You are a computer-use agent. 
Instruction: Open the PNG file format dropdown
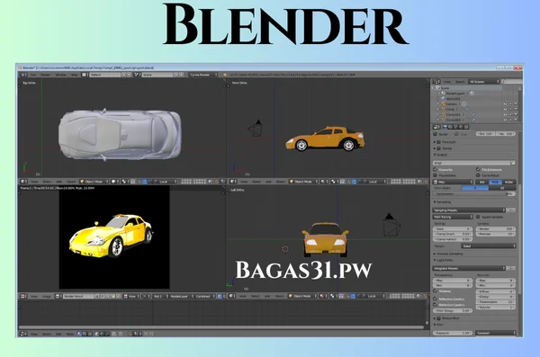[454, 182]
